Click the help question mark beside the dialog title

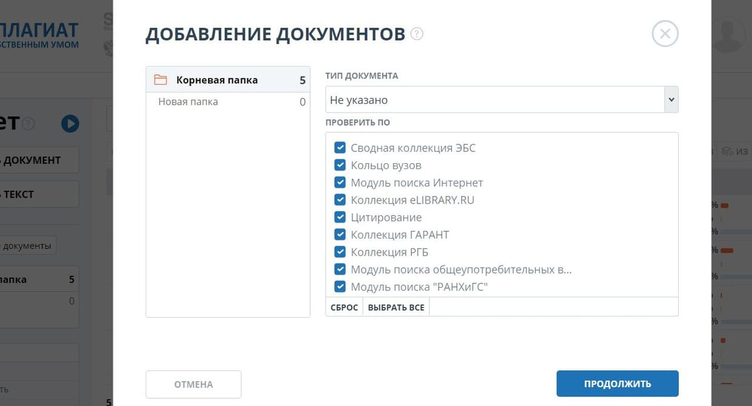417,34
